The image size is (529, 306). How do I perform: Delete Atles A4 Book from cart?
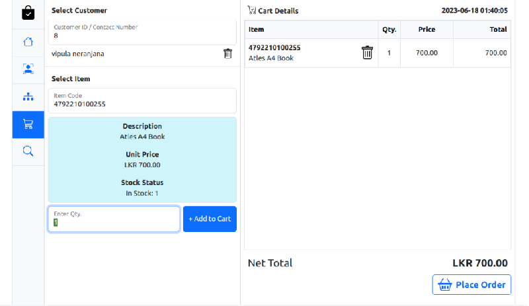(x=367, y=53)
